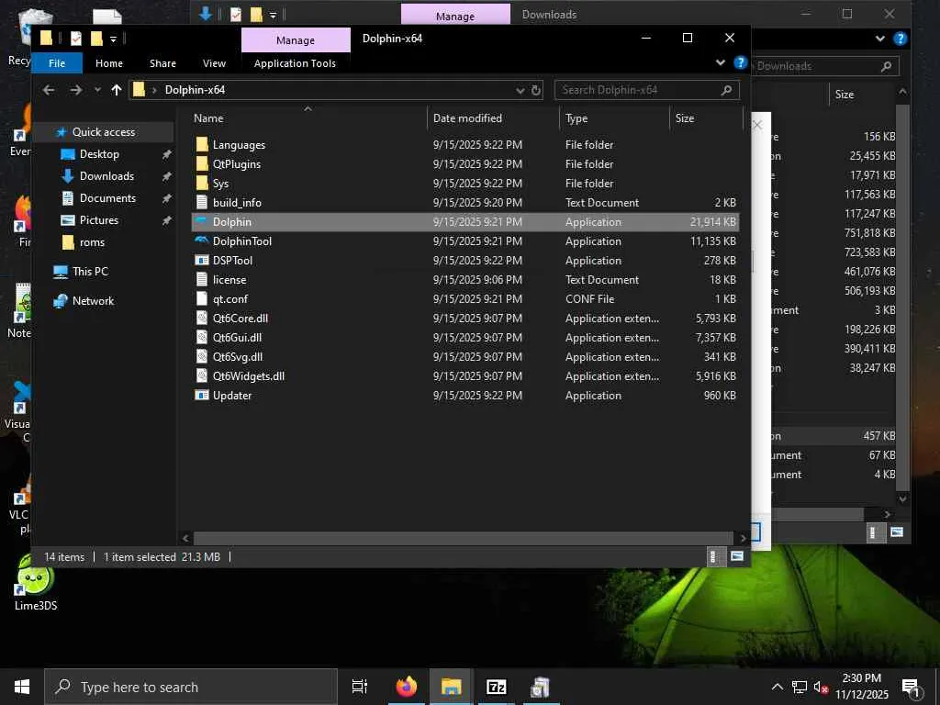Click the Manage contextual tab
Screen dimensions: 940x705
(x=296, y=40)
